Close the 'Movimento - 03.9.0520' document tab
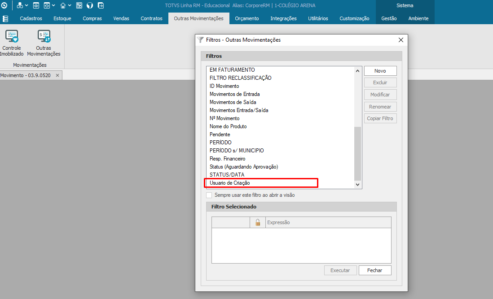Screen dimensions: 493x299 [x=57, y=75]
